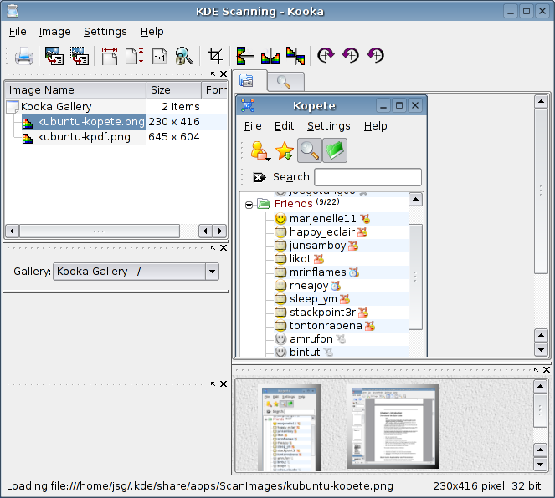The width and height of the screenshot is (555, 498).
Task: Click the Search field in Kopete image
Action: (367, 177)
